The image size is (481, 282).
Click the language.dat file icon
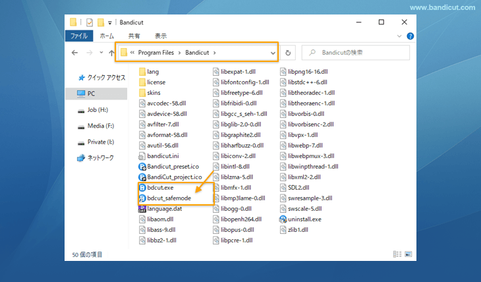[x=142, y=209]
